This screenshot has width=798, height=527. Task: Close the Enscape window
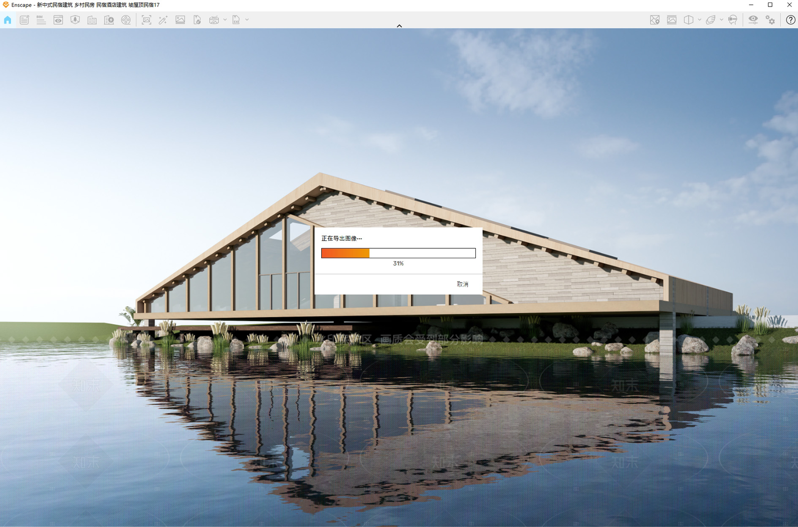789,5
